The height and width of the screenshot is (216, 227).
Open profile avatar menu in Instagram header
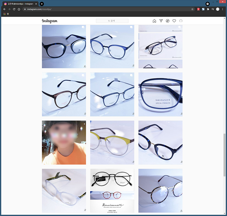[181, 21]
